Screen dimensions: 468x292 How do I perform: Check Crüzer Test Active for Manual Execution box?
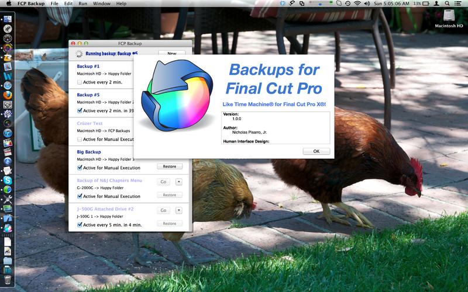80,139
